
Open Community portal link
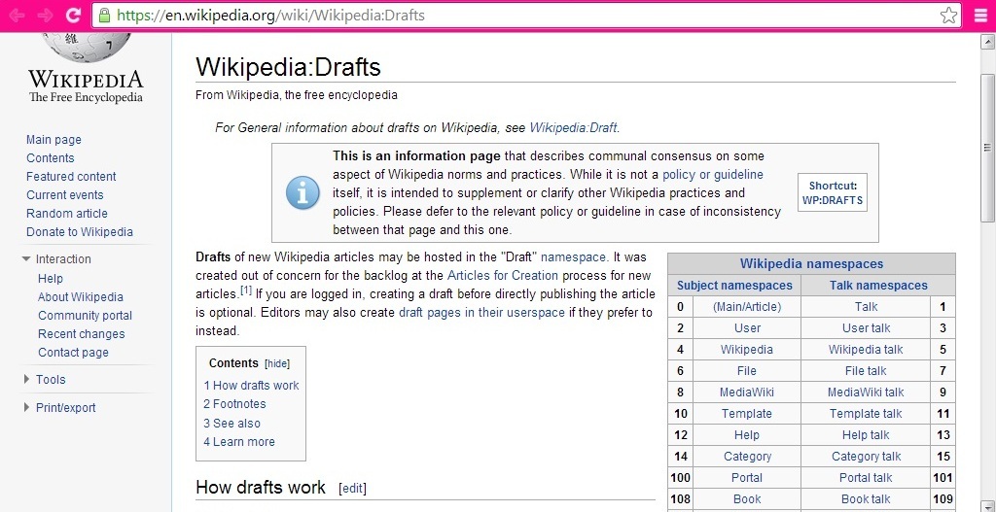coord(86,316)
